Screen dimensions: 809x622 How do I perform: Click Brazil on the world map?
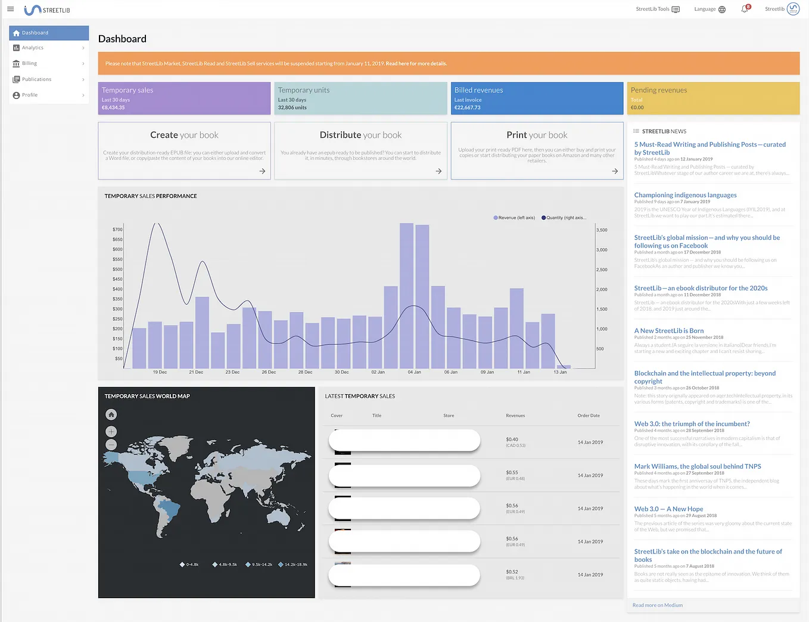170,510
